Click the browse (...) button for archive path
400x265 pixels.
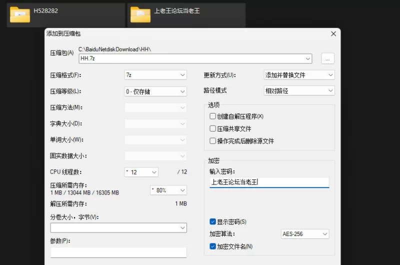(327, 58)
